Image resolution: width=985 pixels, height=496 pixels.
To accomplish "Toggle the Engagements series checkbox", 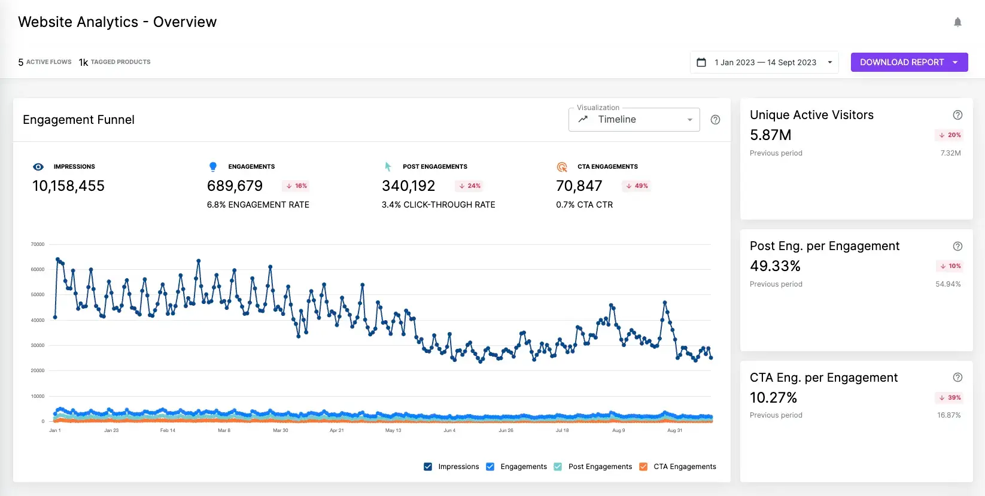I will (x=490, y=467).
